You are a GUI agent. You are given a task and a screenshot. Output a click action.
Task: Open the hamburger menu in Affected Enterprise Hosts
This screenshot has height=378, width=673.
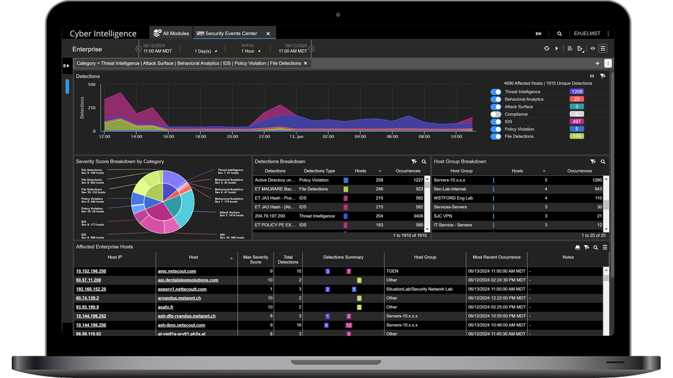pos(605,247)
